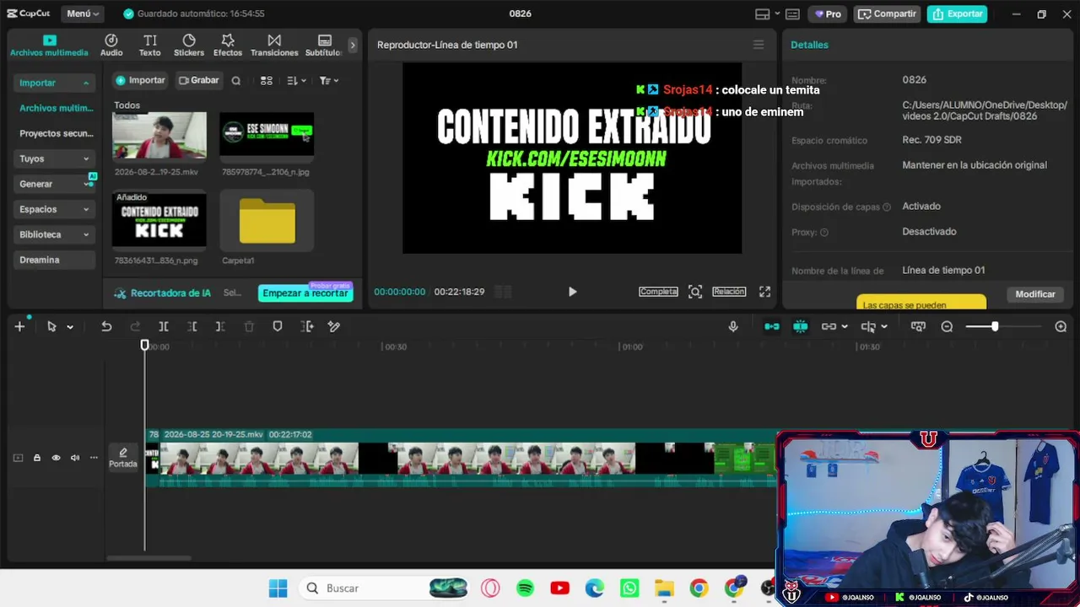Click the player snapshot focus icon
This screenshot has width=1080, height=607.
[695, 292]
